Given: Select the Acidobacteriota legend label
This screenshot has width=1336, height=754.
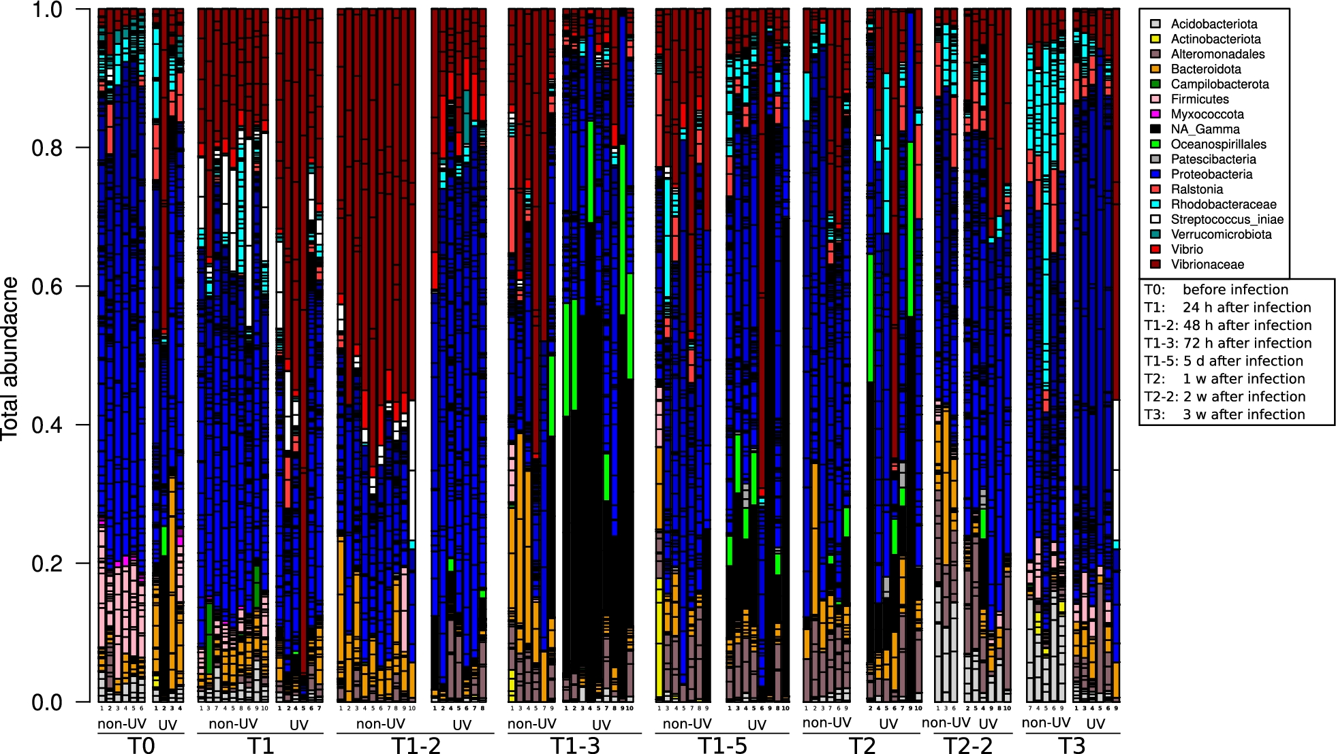Looking at the screenshot, I should coord(1214,24).
